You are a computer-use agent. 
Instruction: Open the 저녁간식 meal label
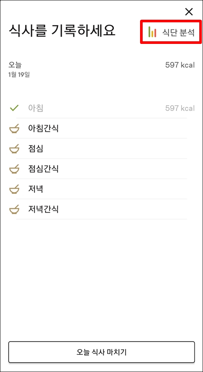(43, 209)
